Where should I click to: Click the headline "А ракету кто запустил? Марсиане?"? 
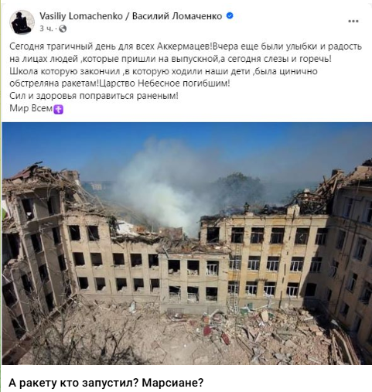click(106, 383)
